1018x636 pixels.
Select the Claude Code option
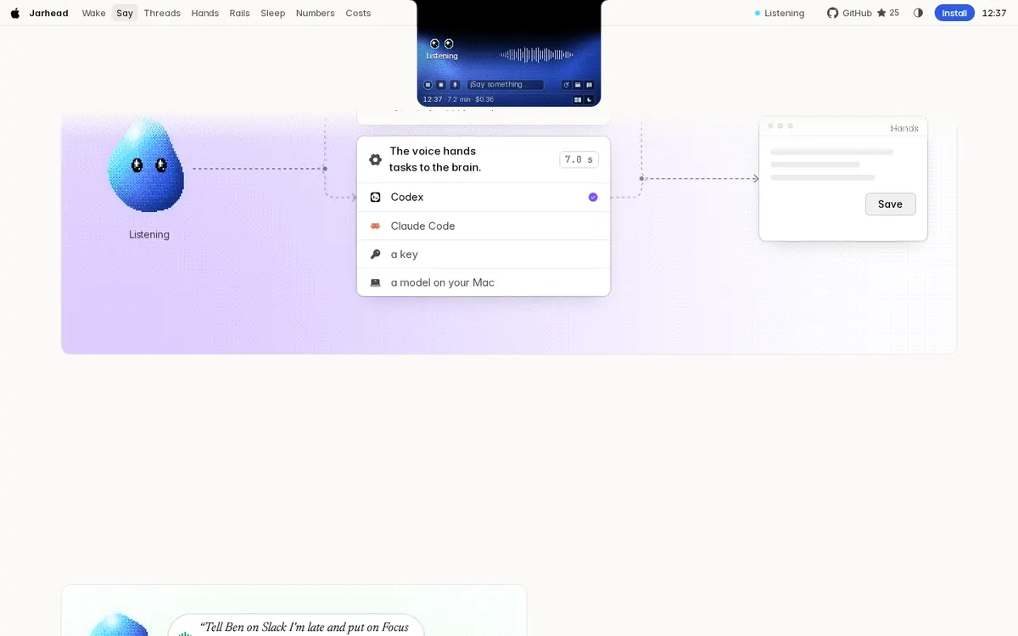(x=484, y=226)
